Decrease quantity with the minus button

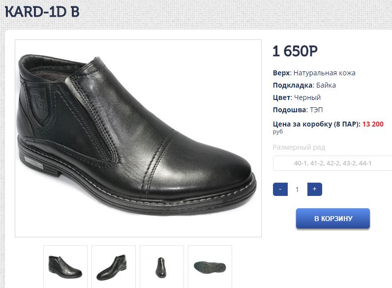280,189
